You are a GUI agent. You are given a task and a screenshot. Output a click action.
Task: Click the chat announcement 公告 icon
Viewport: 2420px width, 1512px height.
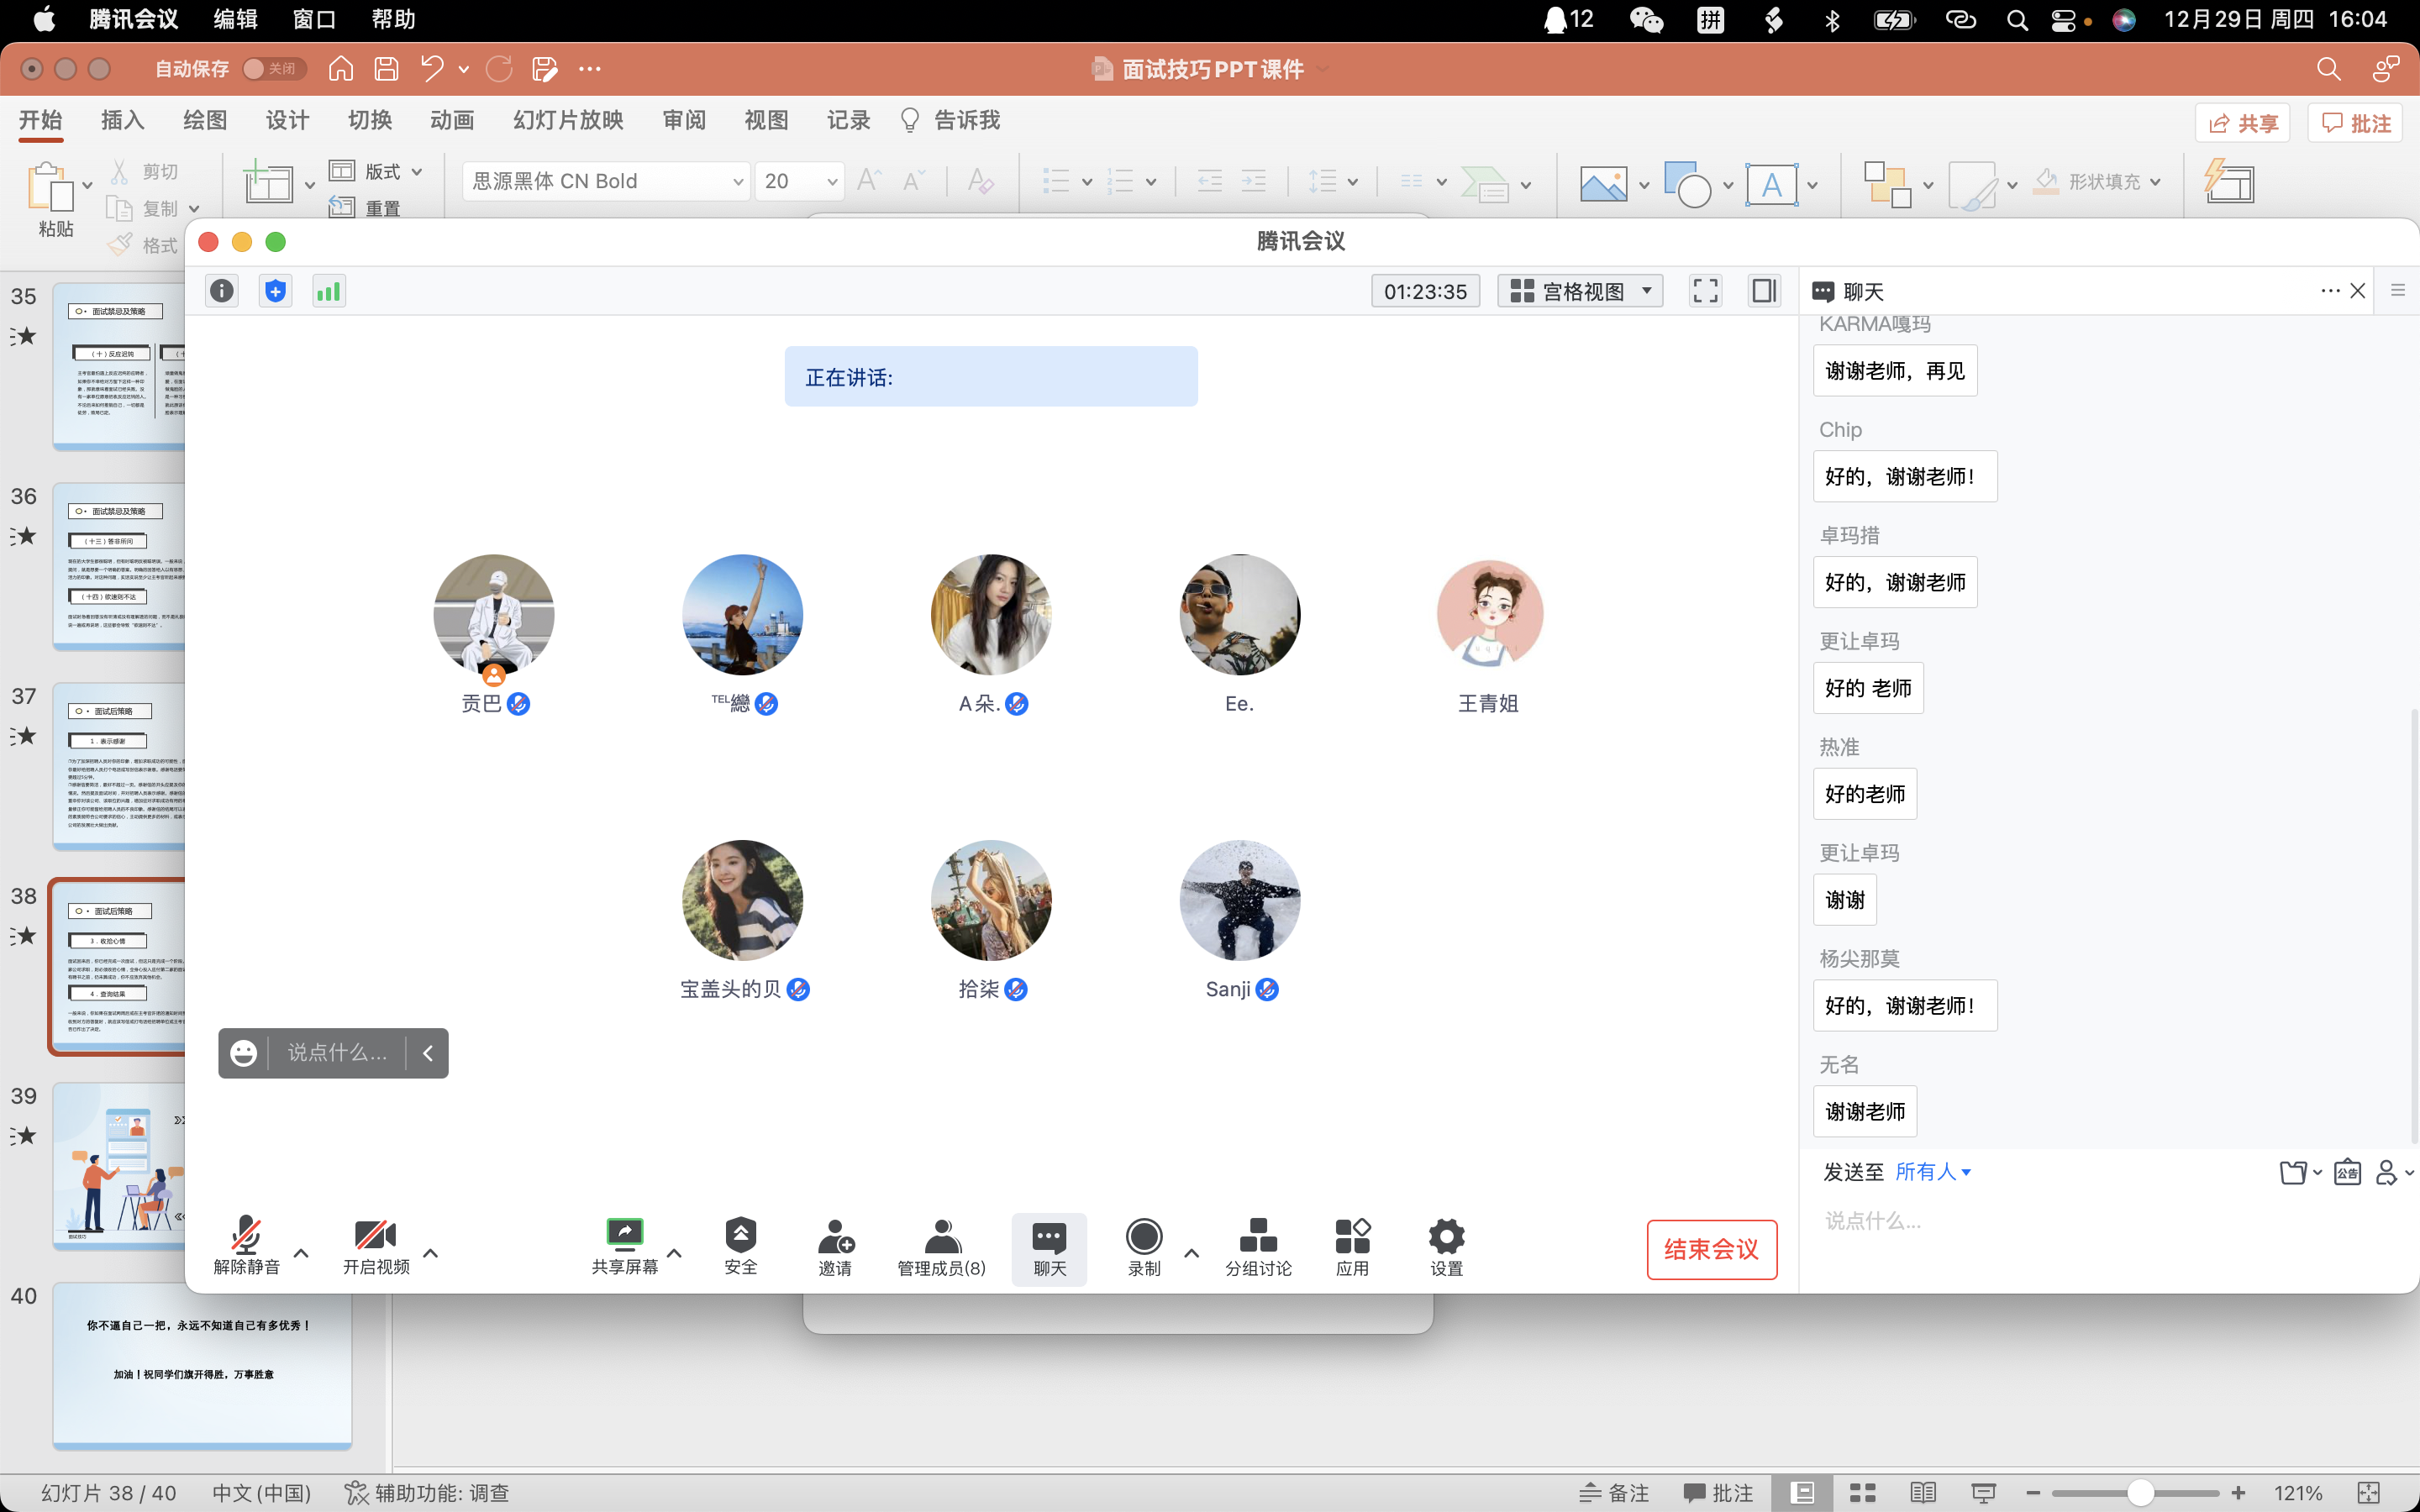click(x=2347, y=1172)
